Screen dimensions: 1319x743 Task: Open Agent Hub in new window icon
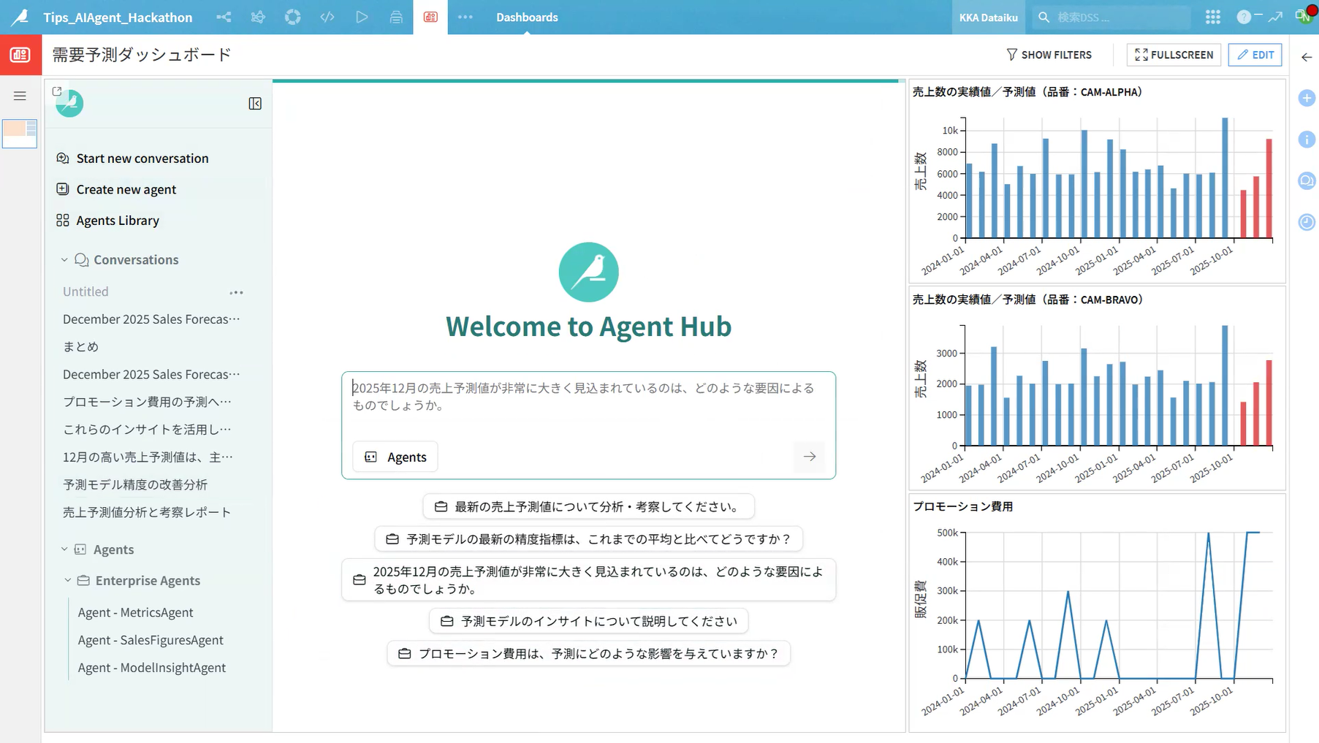pyautogui.click(x=57, y=91)
